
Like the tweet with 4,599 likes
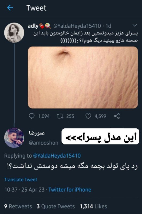[88, 116]
